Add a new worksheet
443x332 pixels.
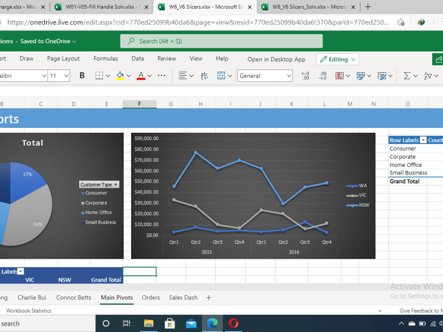tap(209, 297)
